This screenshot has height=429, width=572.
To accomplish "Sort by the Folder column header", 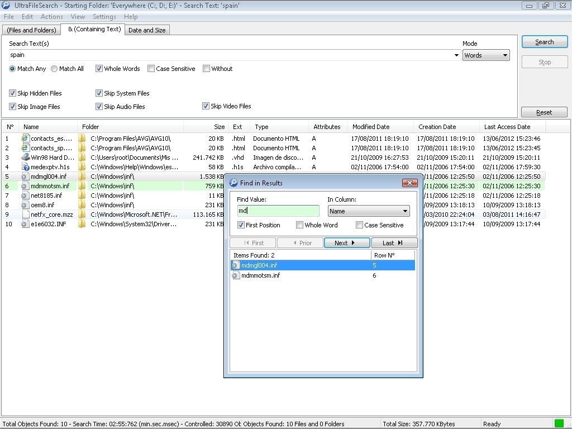I will (130, 127).
